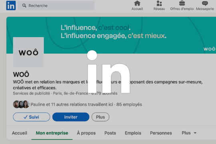
Task: Open Pauline et 11 autres relations link
Action: coord(72,104)
